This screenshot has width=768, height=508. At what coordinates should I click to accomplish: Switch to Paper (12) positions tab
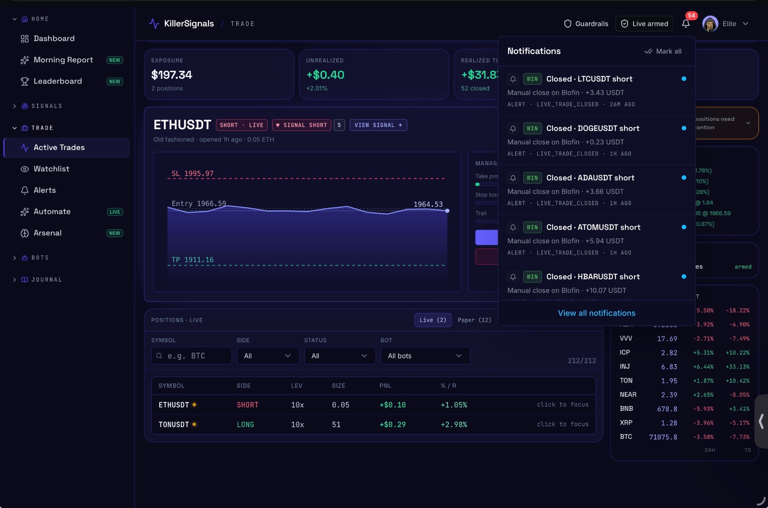click(x=474, y=320)
